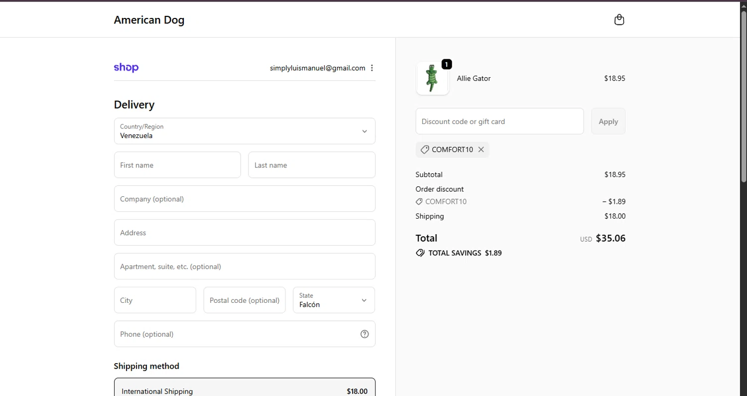The height and width of the screenshot is (396, 747).
Task: Click the American Dog store title
Action: [149, 20]
